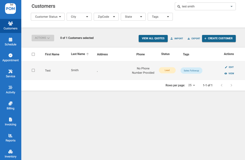Change the rows per page dropdown
Viewport: 245px width, 160px height.
tap(192, 85)
